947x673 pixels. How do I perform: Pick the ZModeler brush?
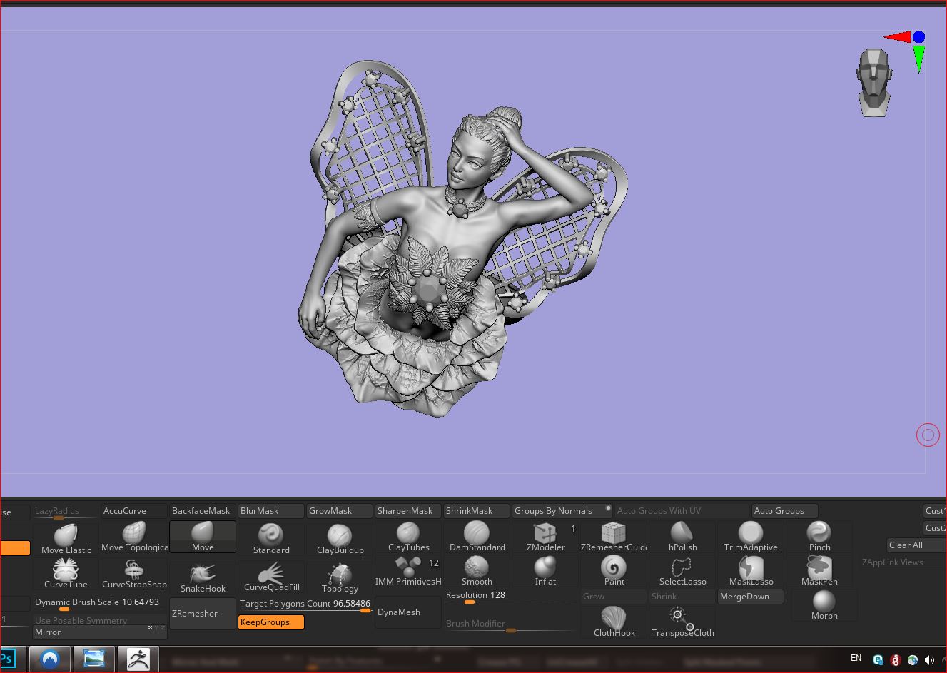(x=545, y=537)
